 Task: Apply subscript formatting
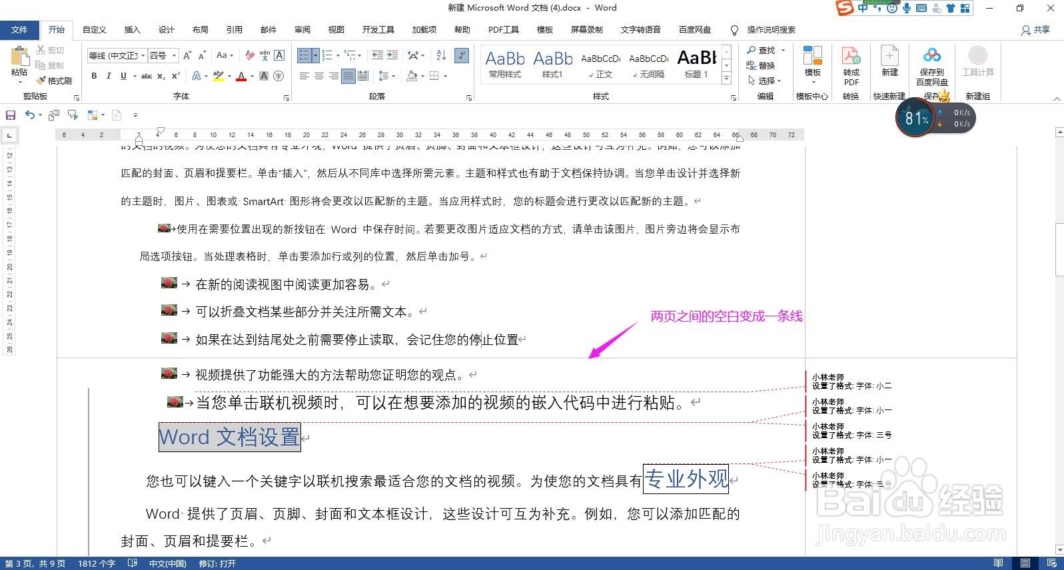tap(161, 76)
